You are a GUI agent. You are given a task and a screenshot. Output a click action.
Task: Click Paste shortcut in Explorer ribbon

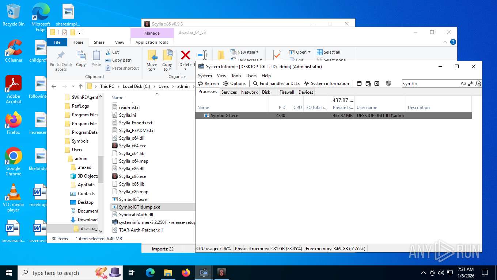click(122, 68)
